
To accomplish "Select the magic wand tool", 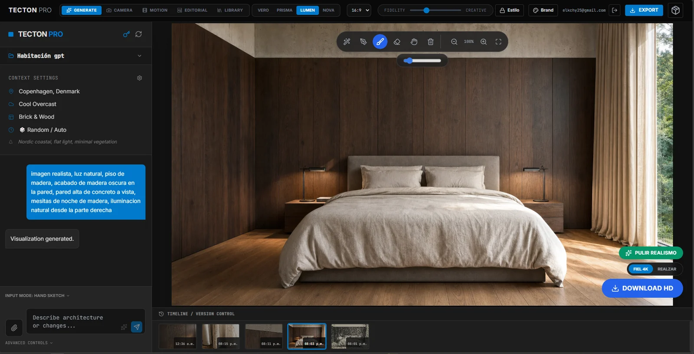I will click(347, 42).
